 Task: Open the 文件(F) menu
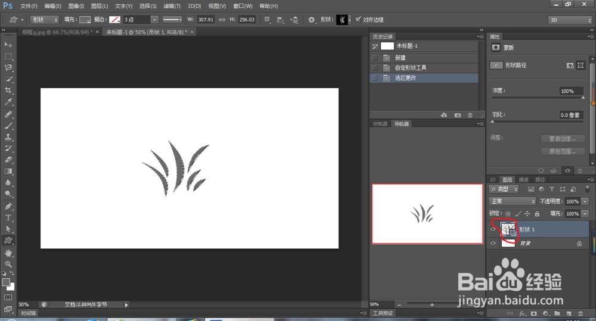[29, 6]
